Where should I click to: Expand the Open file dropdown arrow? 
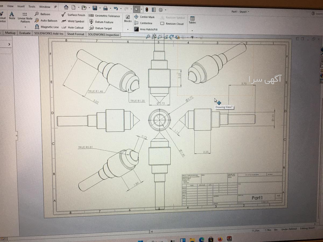[x=89, y=8]
